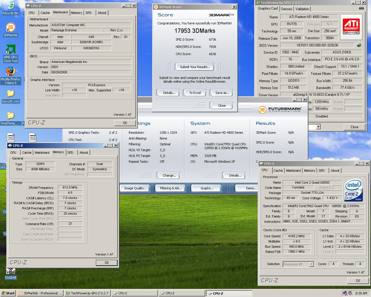Click the 17953 3DMarks score text

(195, 30)
